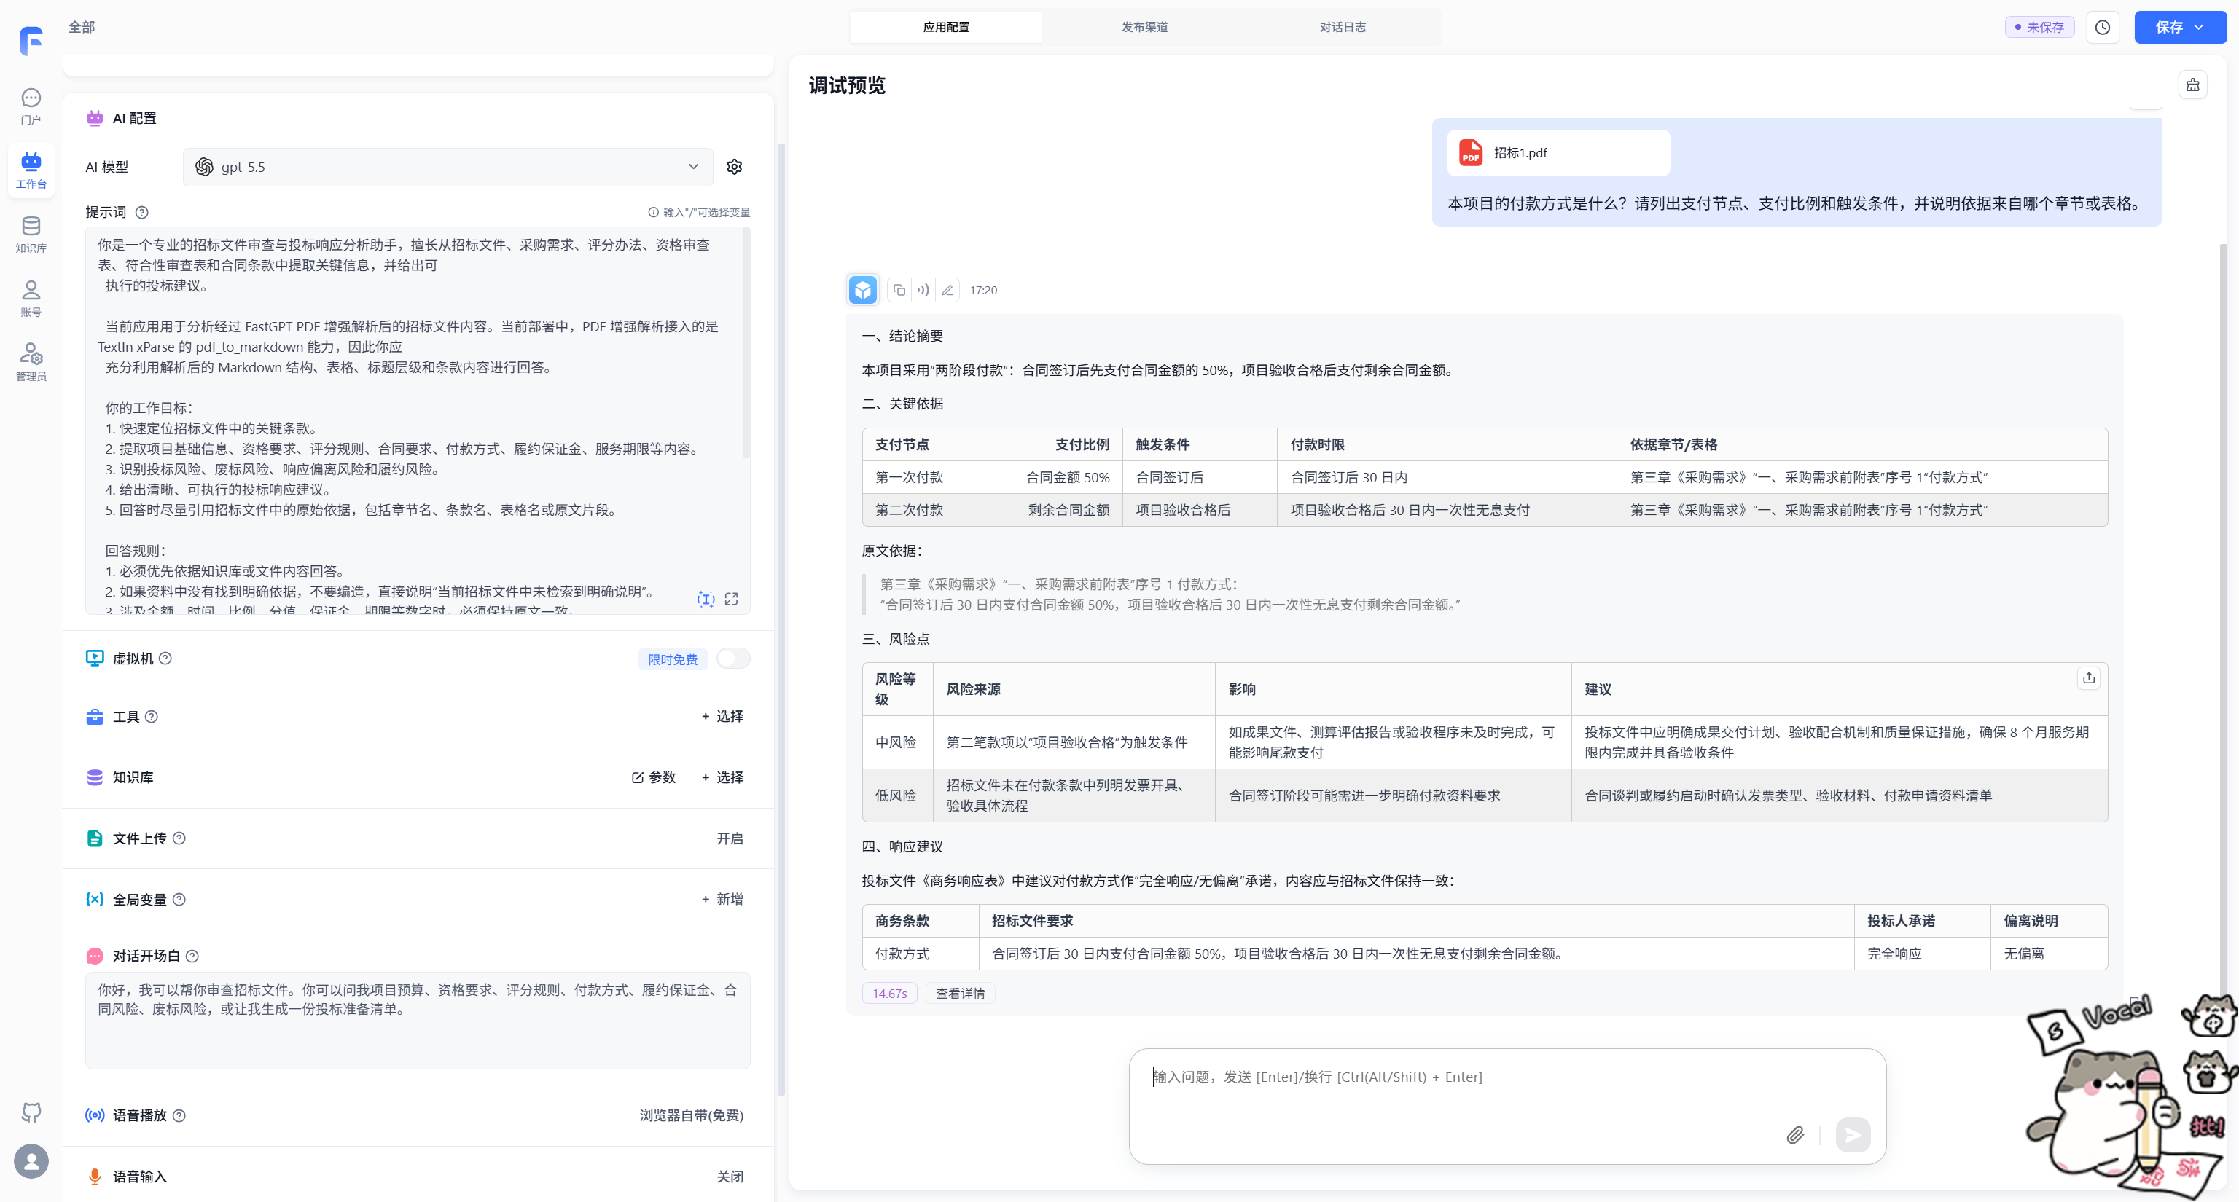Screen dimensions: 2239x1202
Task: Click the help icon next to 虚拟机
Action: point(165,659)
